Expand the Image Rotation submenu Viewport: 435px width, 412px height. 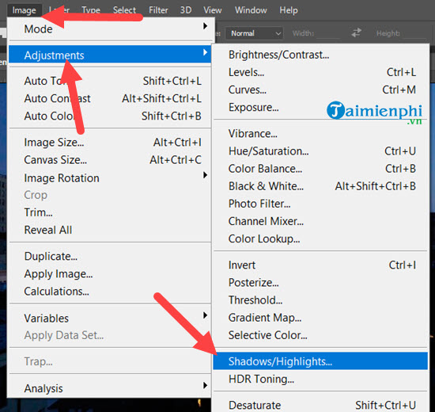[110, 178]
